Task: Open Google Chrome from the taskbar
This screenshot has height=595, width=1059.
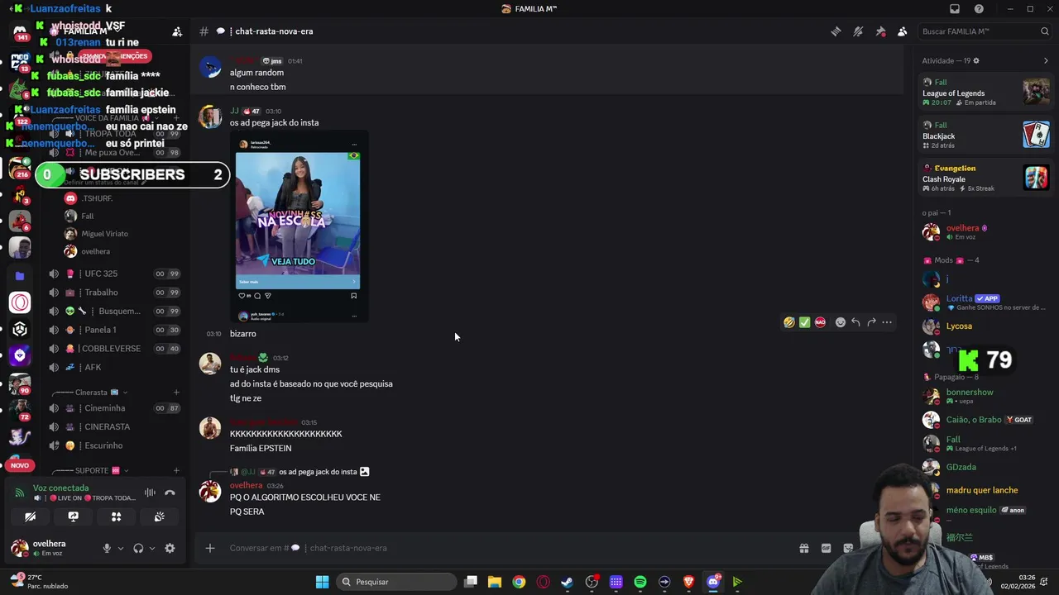Action: (519, 582)
